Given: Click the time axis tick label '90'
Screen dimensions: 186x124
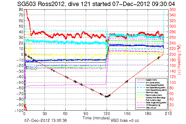Looking at the screenshot, I should [86, 114].
